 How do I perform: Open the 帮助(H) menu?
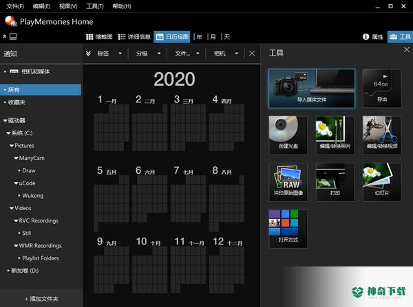122,6
